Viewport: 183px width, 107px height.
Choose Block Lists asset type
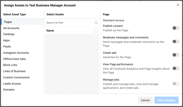10,65
